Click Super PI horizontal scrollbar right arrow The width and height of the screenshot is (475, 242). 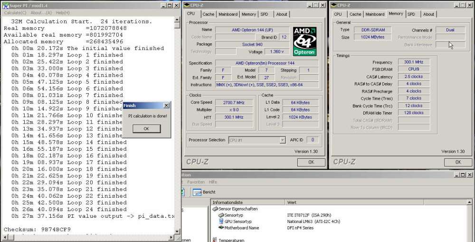click(171, 237)
